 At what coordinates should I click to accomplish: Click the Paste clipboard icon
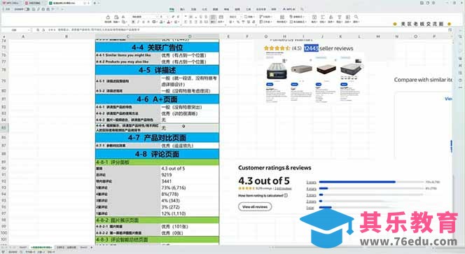click(116, 17)
